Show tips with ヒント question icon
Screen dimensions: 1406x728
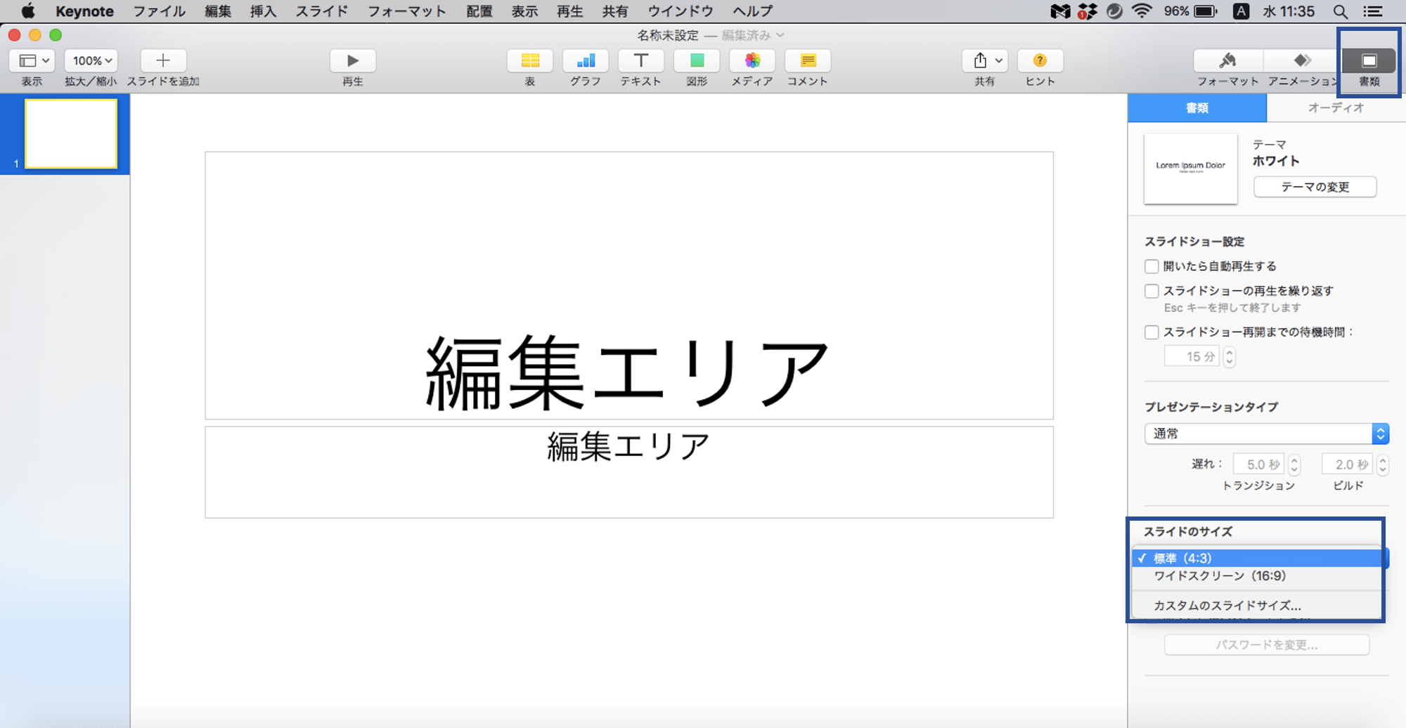point(1040,60)
